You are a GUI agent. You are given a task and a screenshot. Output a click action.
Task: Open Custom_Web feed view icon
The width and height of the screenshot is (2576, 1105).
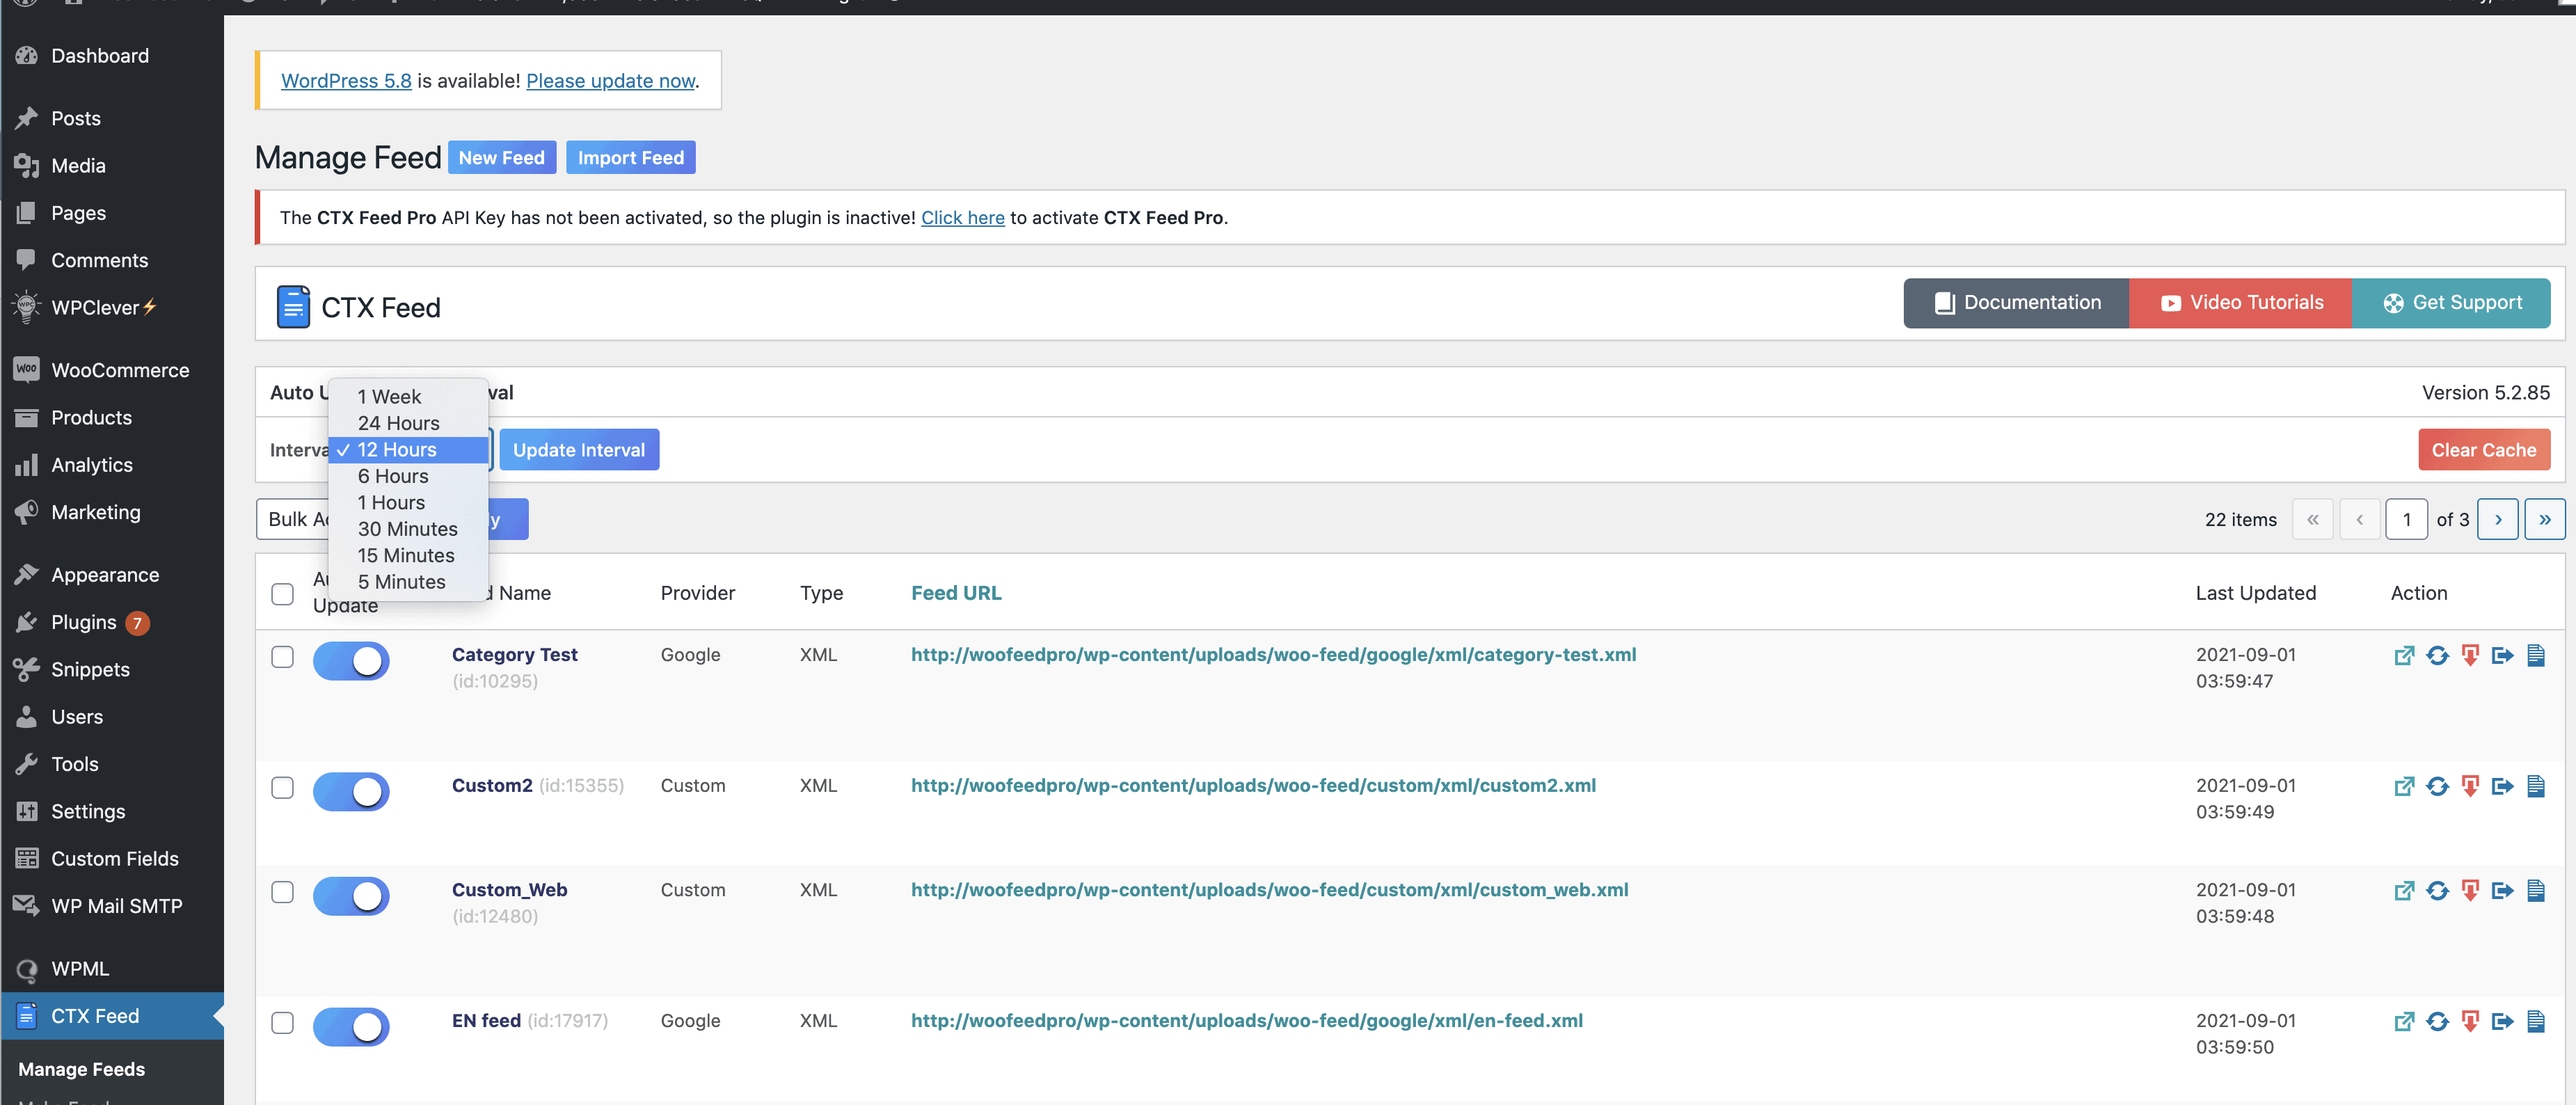point(2404,891)
